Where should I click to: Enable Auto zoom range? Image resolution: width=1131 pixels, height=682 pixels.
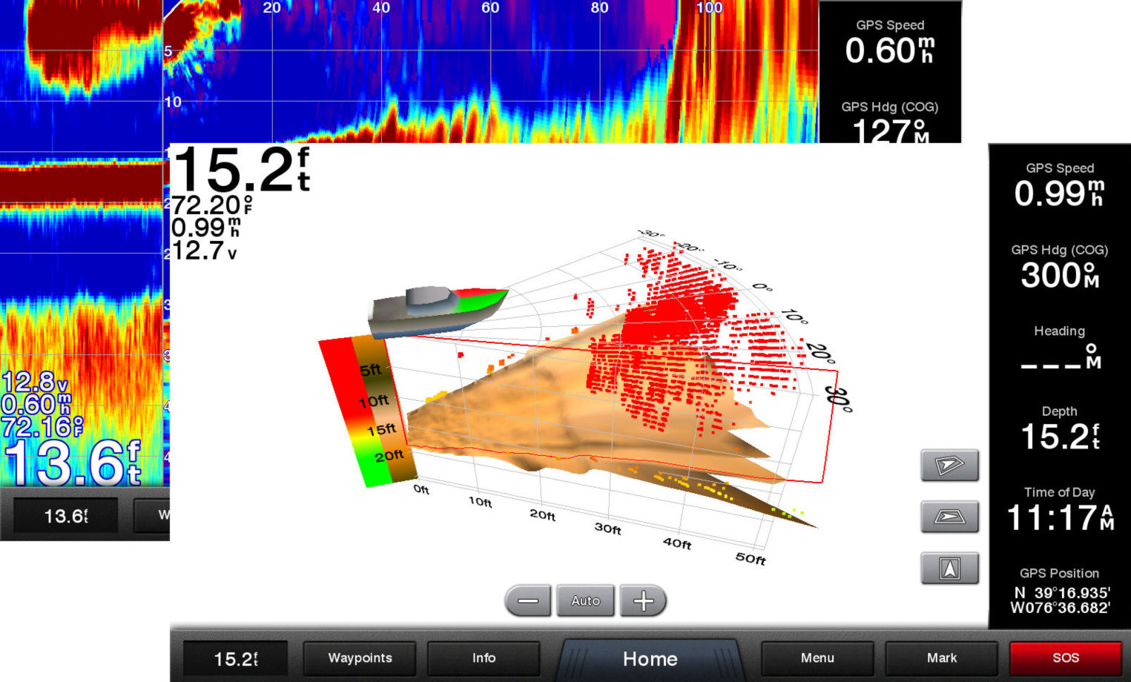tap(585, 600)
